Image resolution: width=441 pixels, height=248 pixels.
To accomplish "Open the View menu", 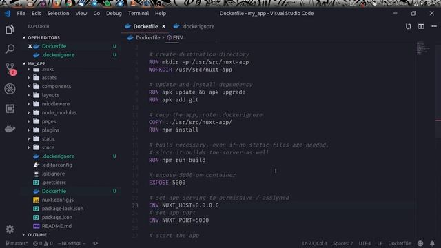I will (x=81, y=14).
